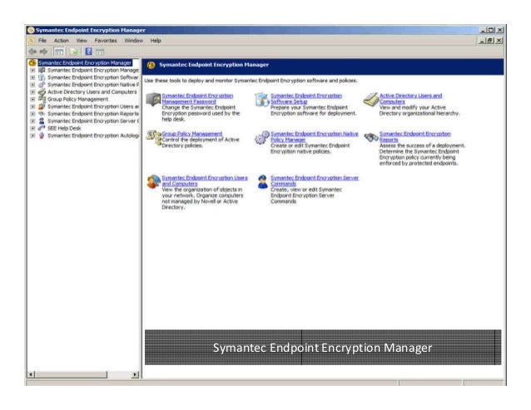This screenshot has width=531, height=410.
Task: Click the tree pane scroll right arrow
Action: tap(135, 374)
